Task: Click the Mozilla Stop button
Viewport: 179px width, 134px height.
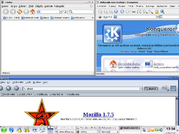Action: (16, 88)
